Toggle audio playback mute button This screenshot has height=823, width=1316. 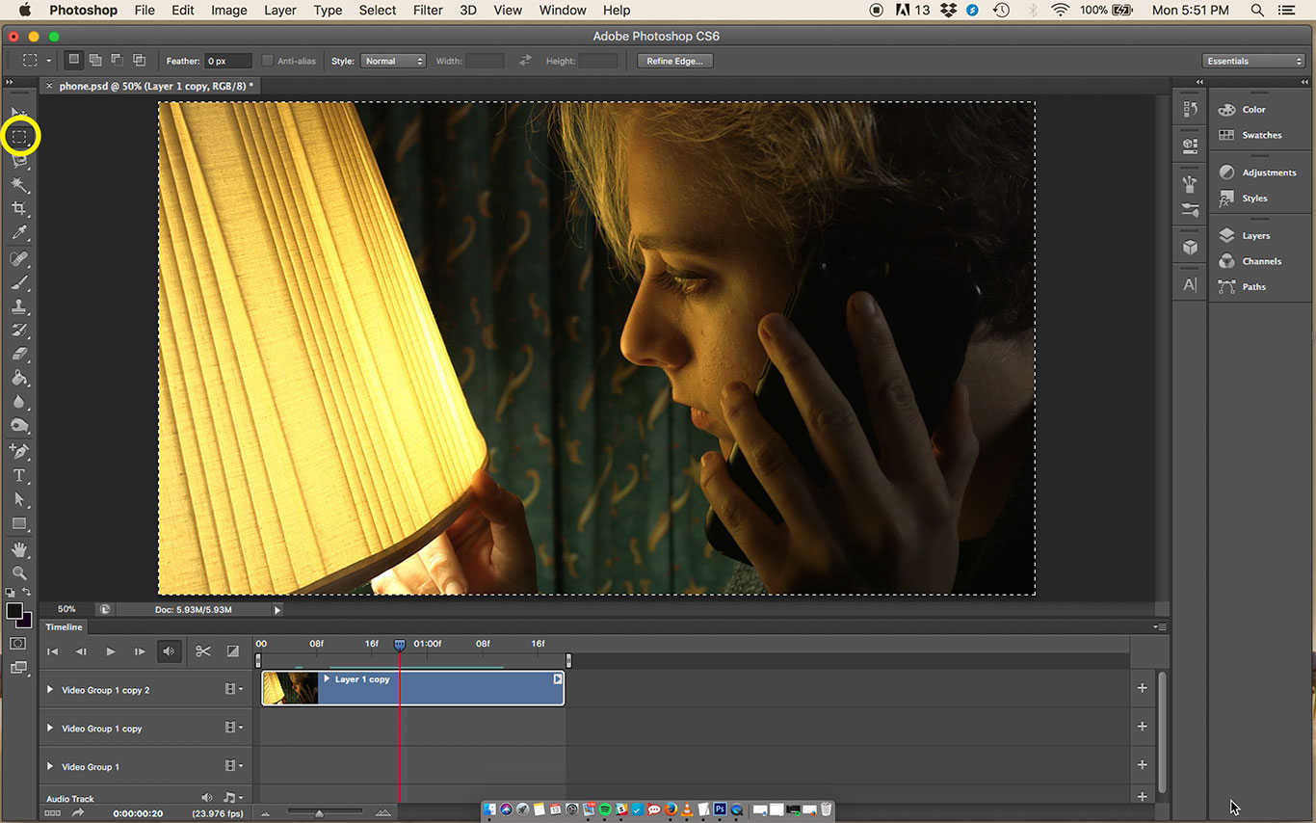[x=170, y=651]
